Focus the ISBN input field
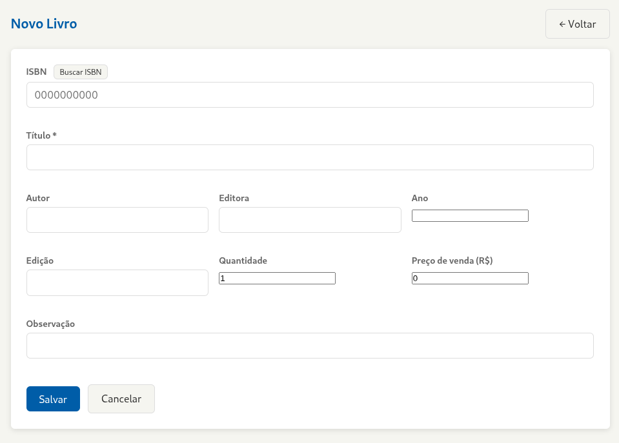Screen dimensions: 619x443 tap(310, 95)
